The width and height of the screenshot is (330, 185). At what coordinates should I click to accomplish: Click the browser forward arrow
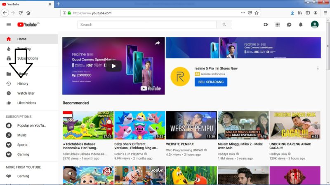13,13
